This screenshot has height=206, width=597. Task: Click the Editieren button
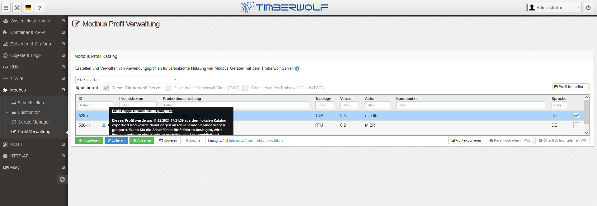pos(116,140)
